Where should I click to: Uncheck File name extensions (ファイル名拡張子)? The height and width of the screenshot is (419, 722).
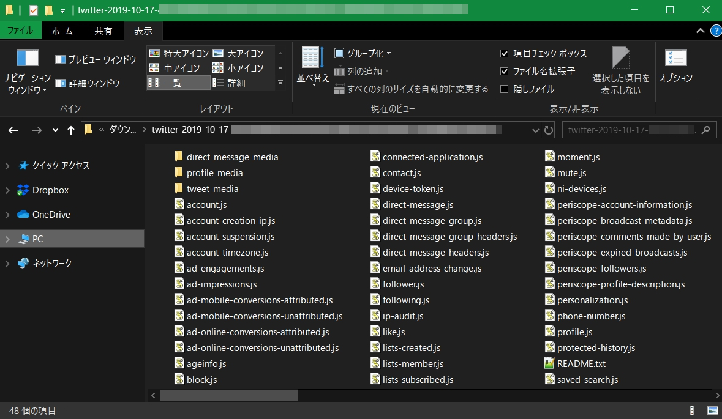[504, 72]
